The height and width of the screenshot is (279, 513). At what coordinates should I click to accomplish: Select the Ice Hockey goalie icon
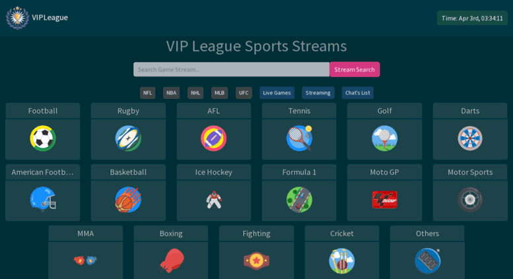click(214, 200)
